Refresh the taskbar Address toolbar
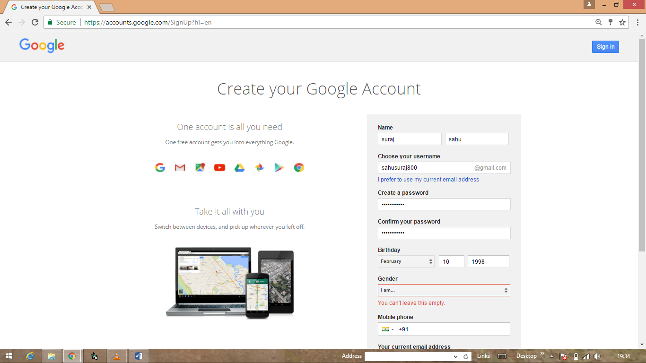The height and width of the screenshot is (363, 646). pos(466,356)
